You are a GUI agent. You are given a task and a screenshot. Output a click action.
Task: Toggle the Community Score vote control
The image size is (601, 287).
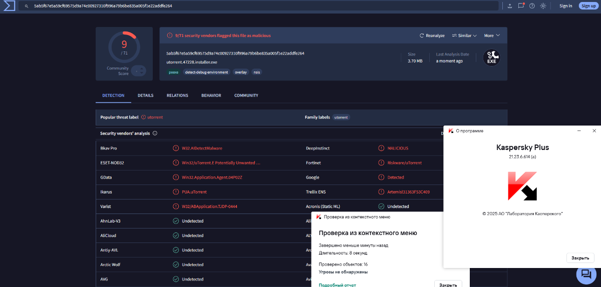(139, 71)
